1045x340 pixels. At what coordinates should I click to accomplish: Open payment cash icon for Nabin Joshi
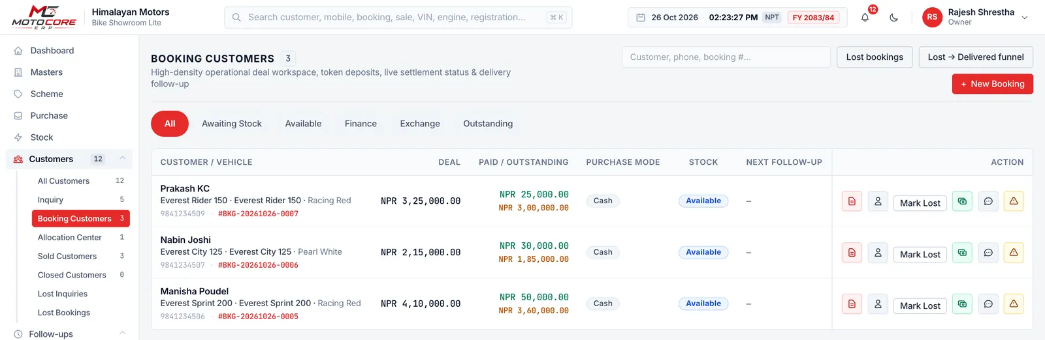click(962, 253)
